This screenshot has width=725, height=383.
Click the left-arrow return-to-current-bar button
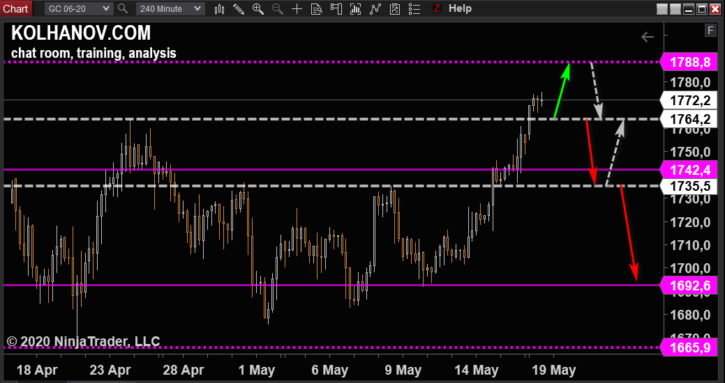click(648, 37)
